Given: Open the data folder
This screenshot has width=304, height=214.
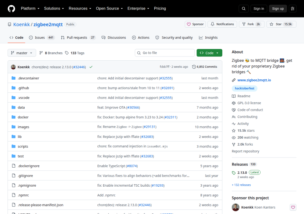Looking at the screenshot, I should pyautogui.click(x=21, y=107).
